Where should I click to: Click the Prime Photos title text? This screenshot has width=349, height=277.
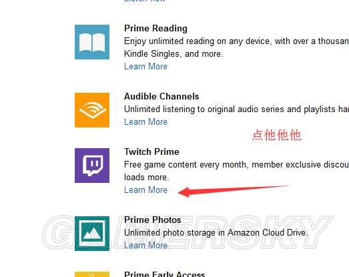153,220
